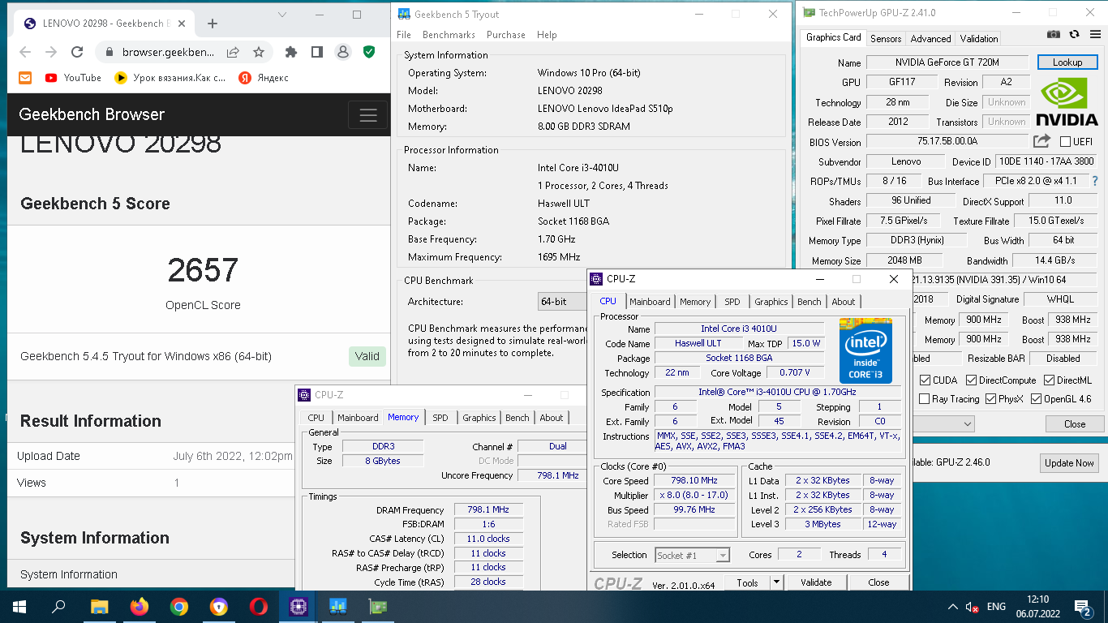Viewport: 1108px width, 623px height.
Task: Open the Яндекс bookmark
Action: (x=264, y=78)
